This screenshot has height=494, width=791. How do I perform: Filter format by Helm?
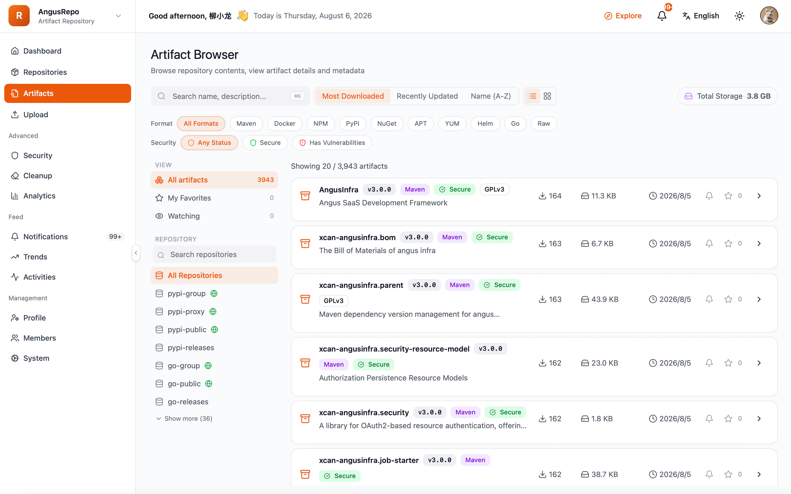(485, 124)
